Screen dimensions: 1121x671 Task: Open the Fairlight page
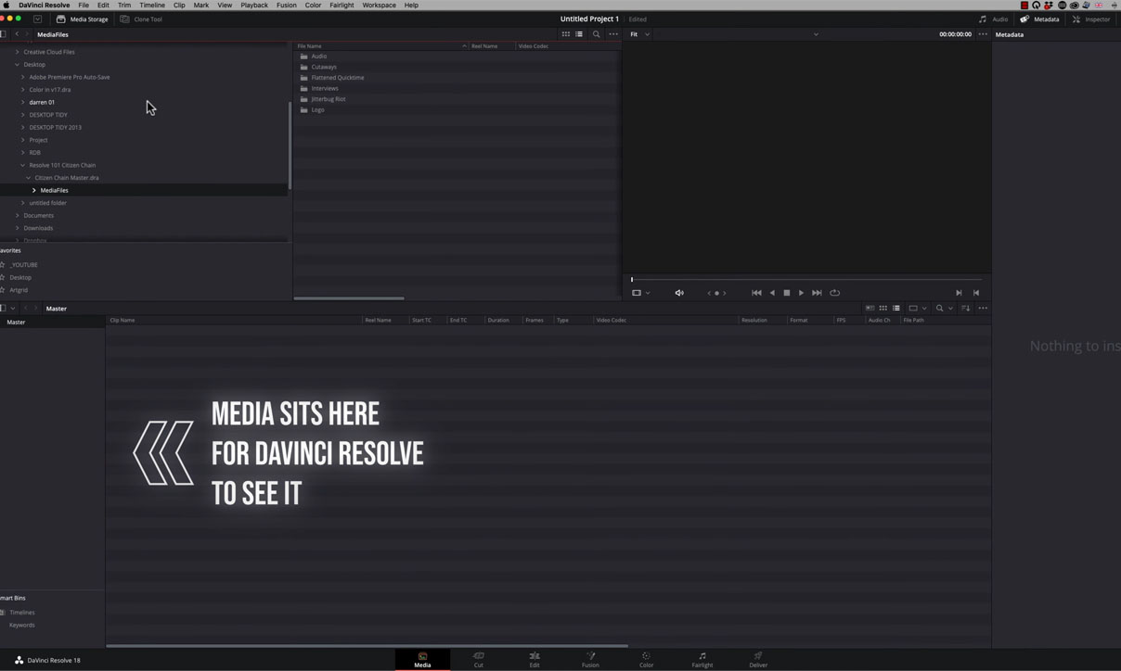702,659
